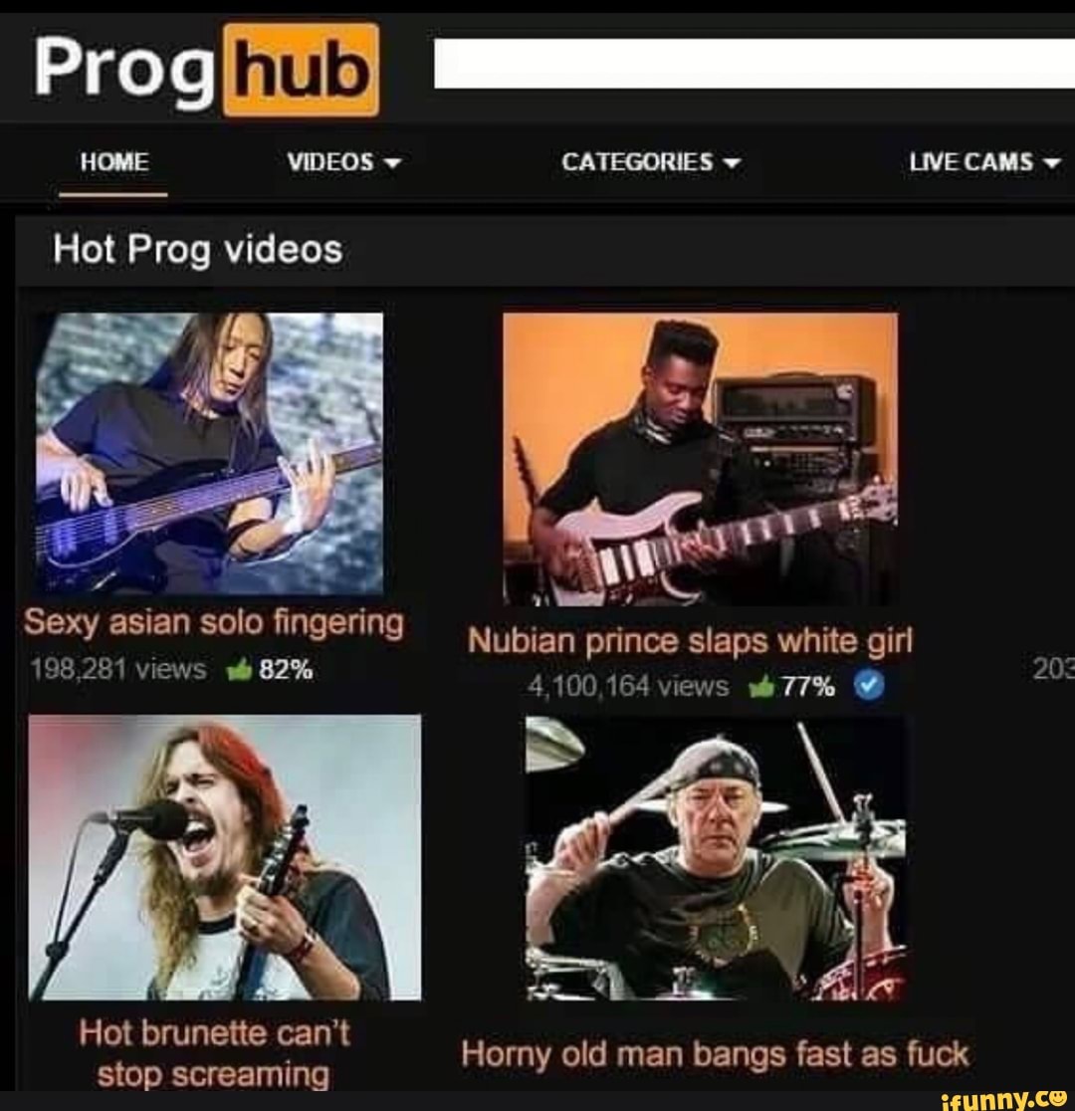Go to the Home tab
Image resolution: width=1075 pixels, height=1111 pixels.
pos(114,162)
